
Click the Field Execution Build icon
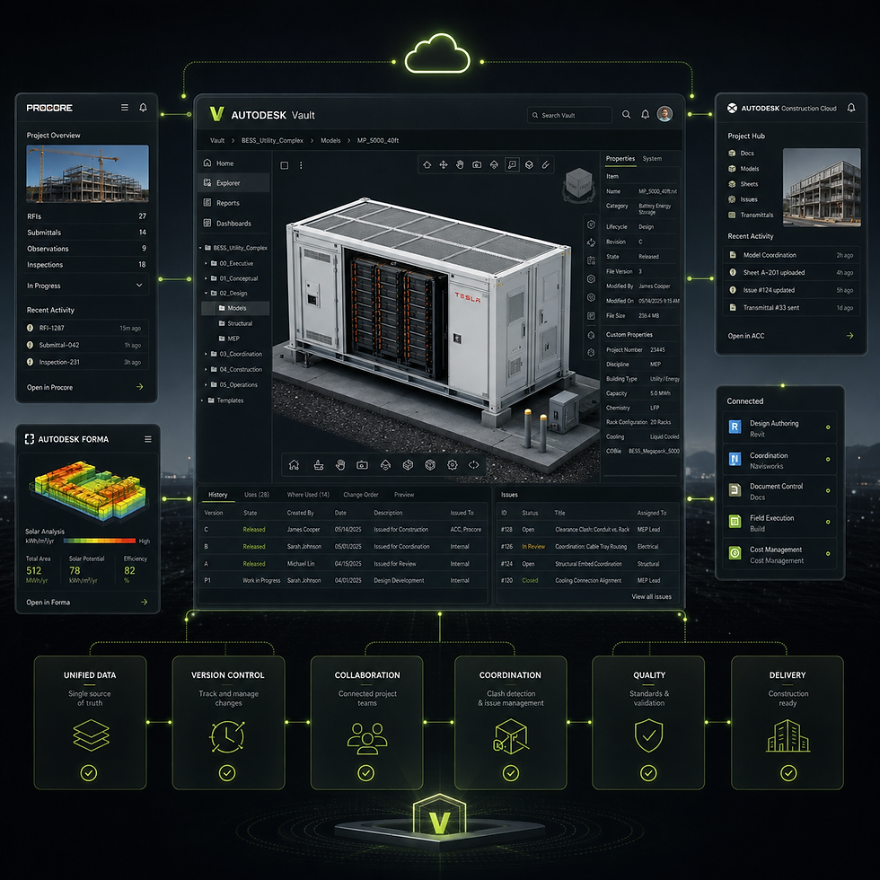[x=735, y=522]
